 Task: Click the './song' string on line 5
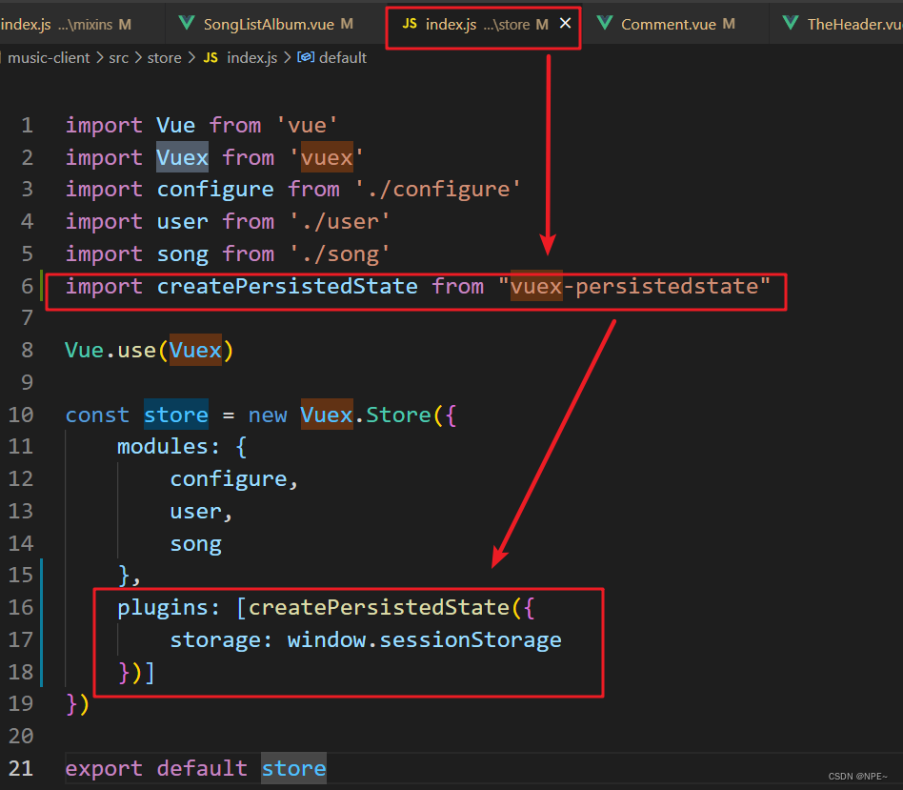(x=340, y=254)
